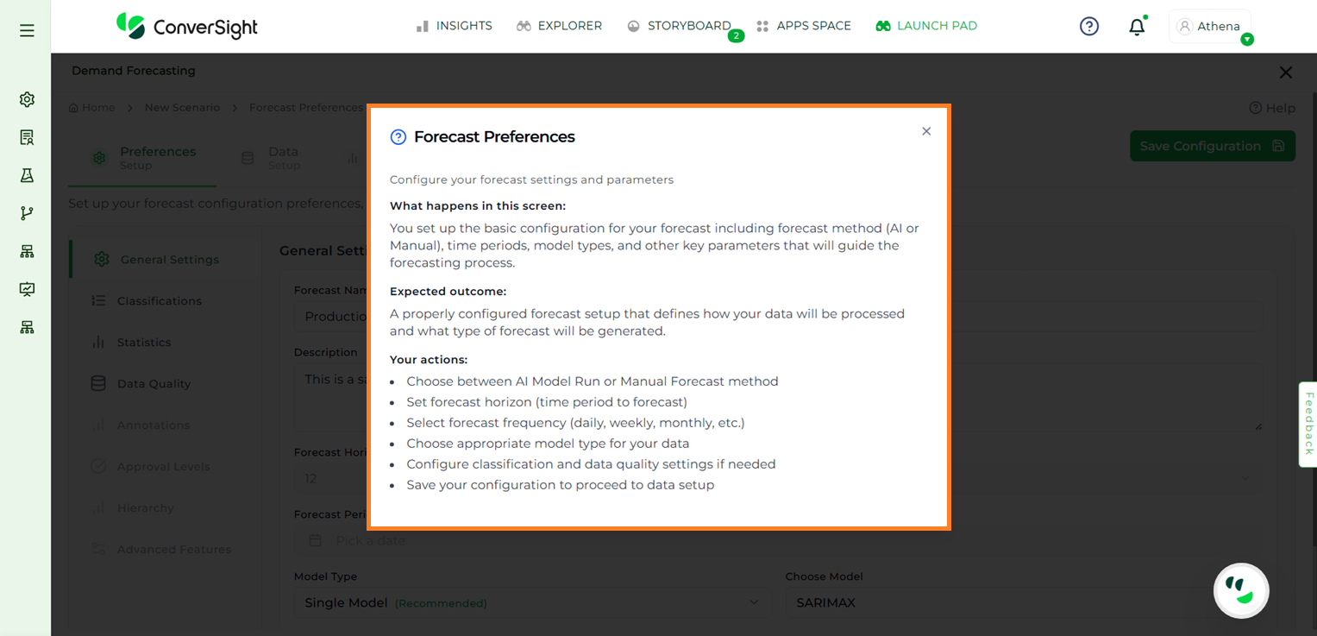This screenshot has width=1317, height=636.
Task: Click the settings gear icon in left sidebar
Action: (27, 99)
